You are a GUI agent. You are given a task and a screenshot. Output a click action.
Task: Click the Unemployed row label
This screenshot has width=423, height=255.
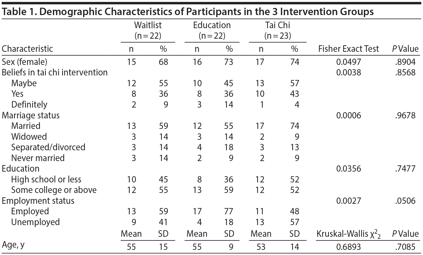coord(35,222)
